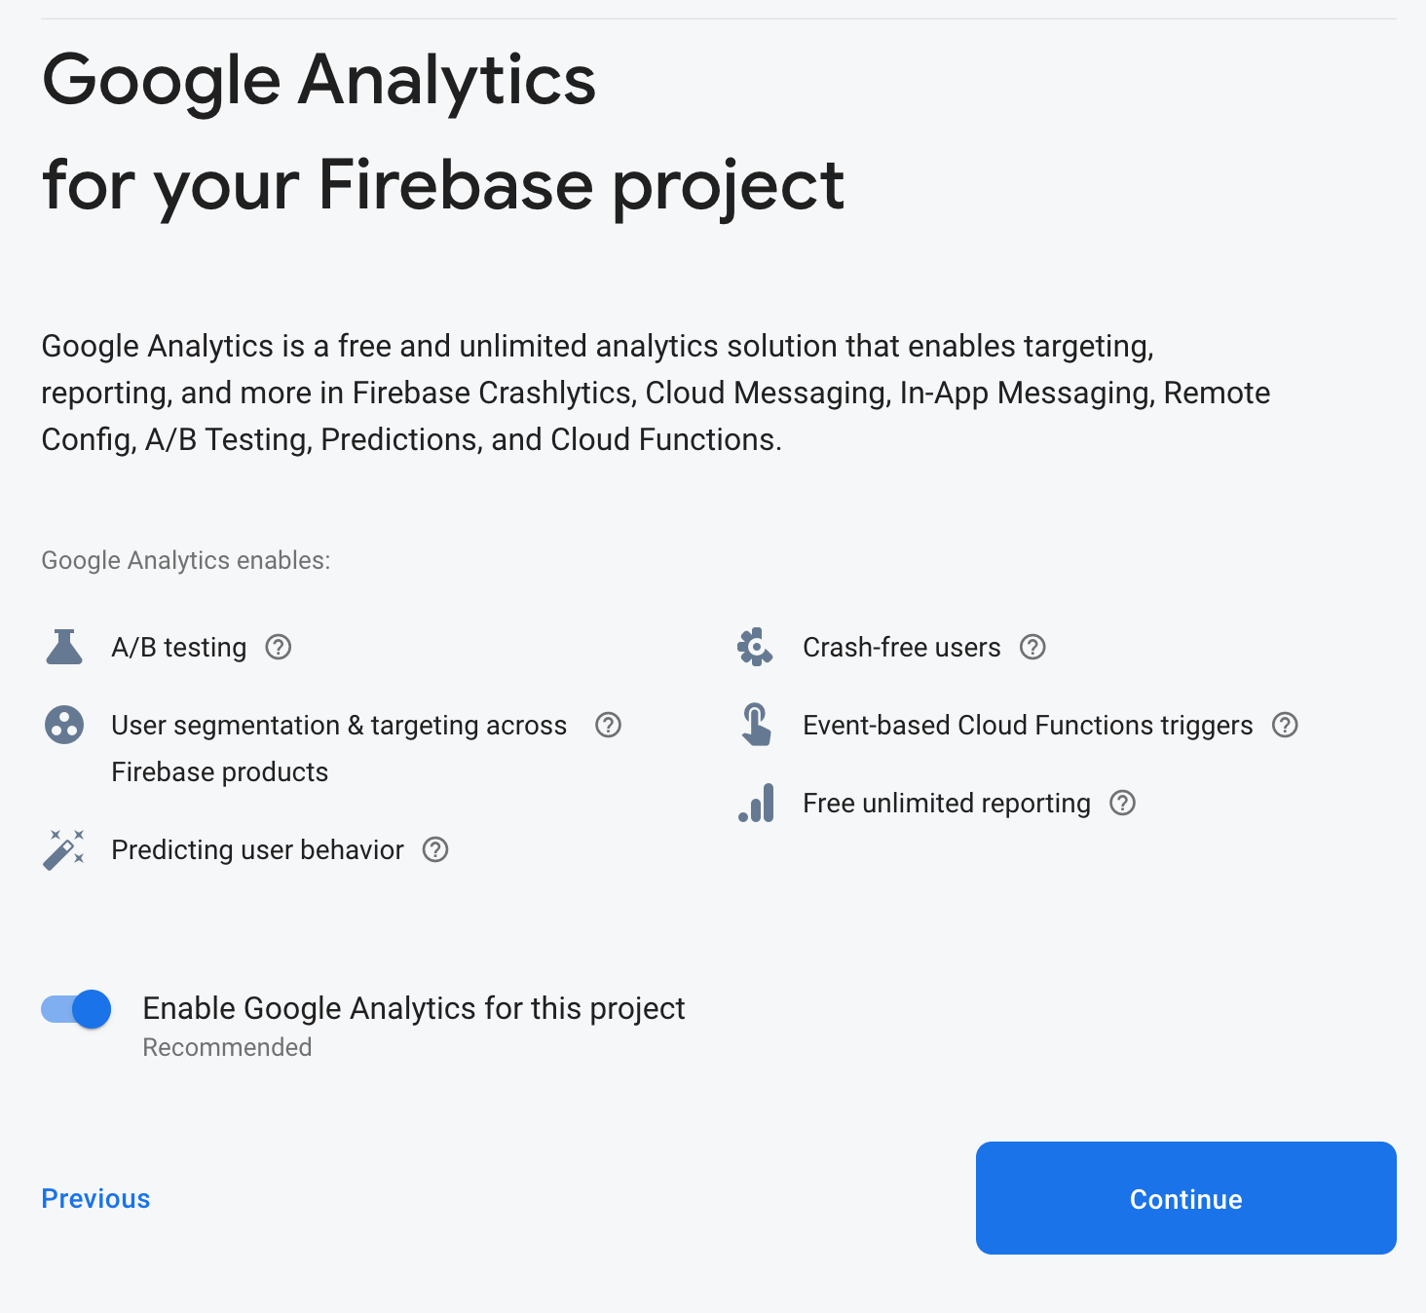Click the A/B testing flask icon
This screenshot has height=1313, width=1426.
[64, 647]
